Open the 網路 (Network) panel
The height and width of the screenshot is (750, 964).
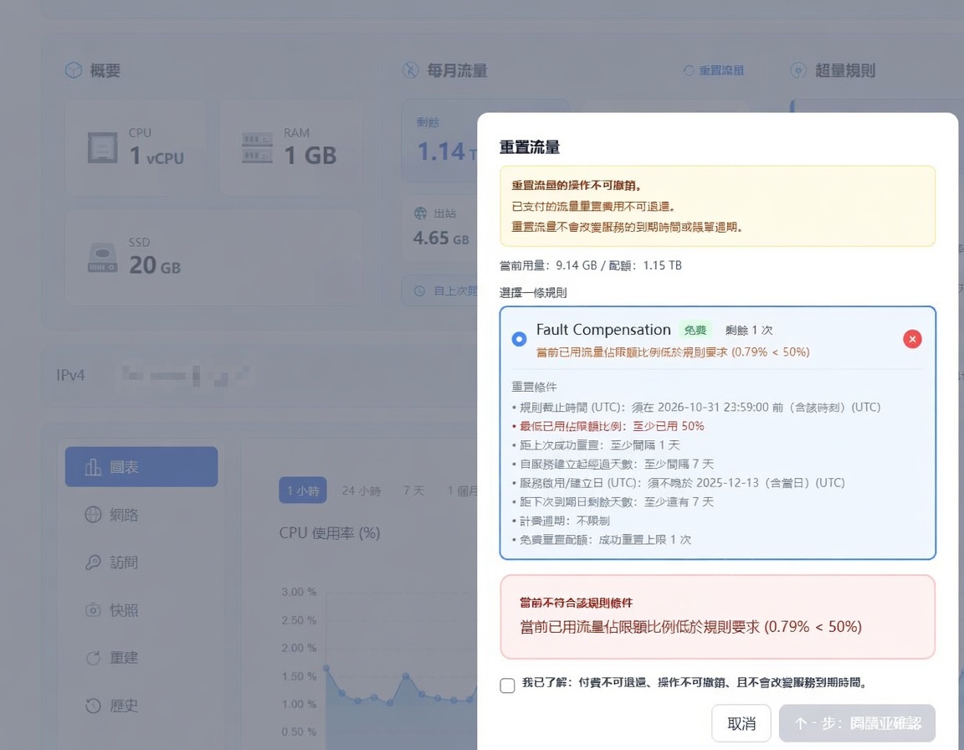110,514
